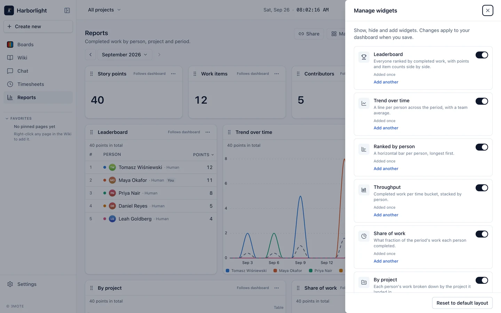Open Chat in the sidebar
This screenshot has width=501, height=313.
(38, 71)
